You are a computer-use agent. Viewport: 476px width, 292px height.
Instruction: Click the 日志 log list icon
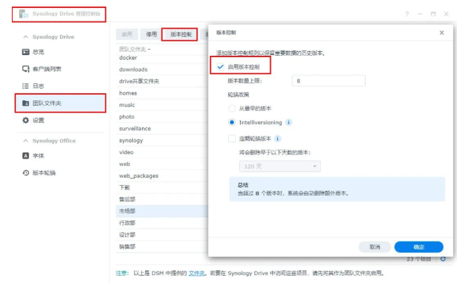click(x=26, y=86)
